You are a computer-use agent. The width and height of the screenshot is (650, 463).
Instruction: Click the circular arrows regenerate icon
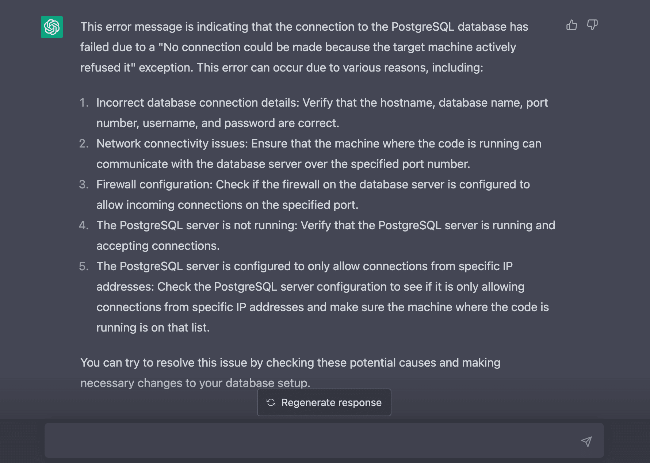click(x=271, y=402)
